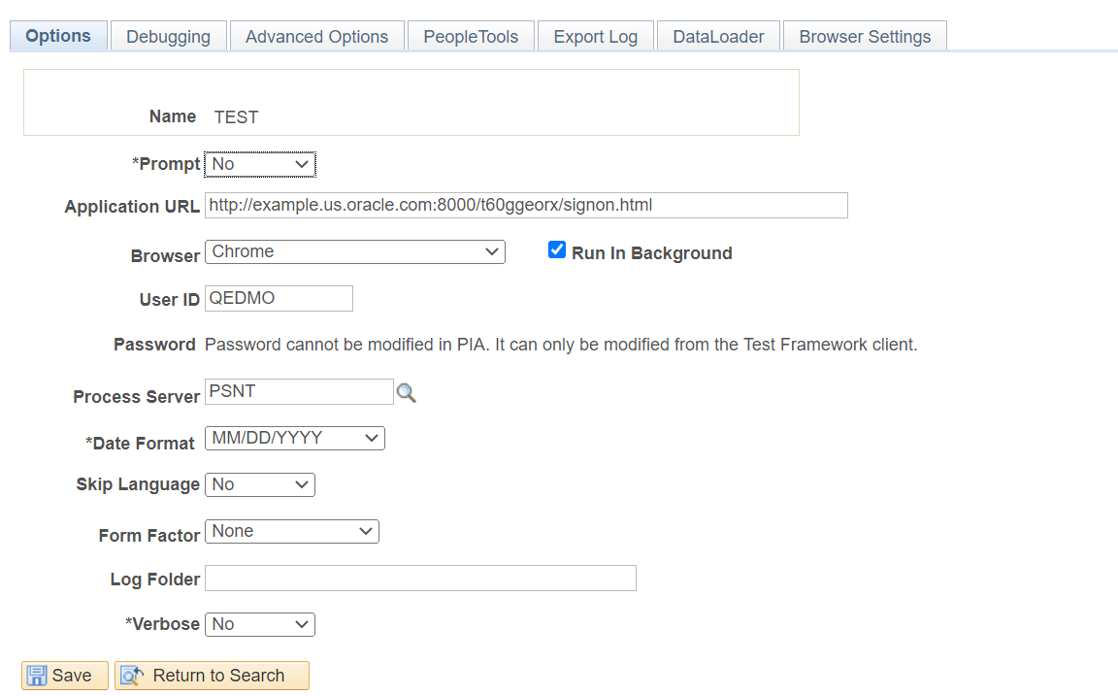Open the DataLoader tab
This screenshot has height=696, width=1118.
(718, 36)
